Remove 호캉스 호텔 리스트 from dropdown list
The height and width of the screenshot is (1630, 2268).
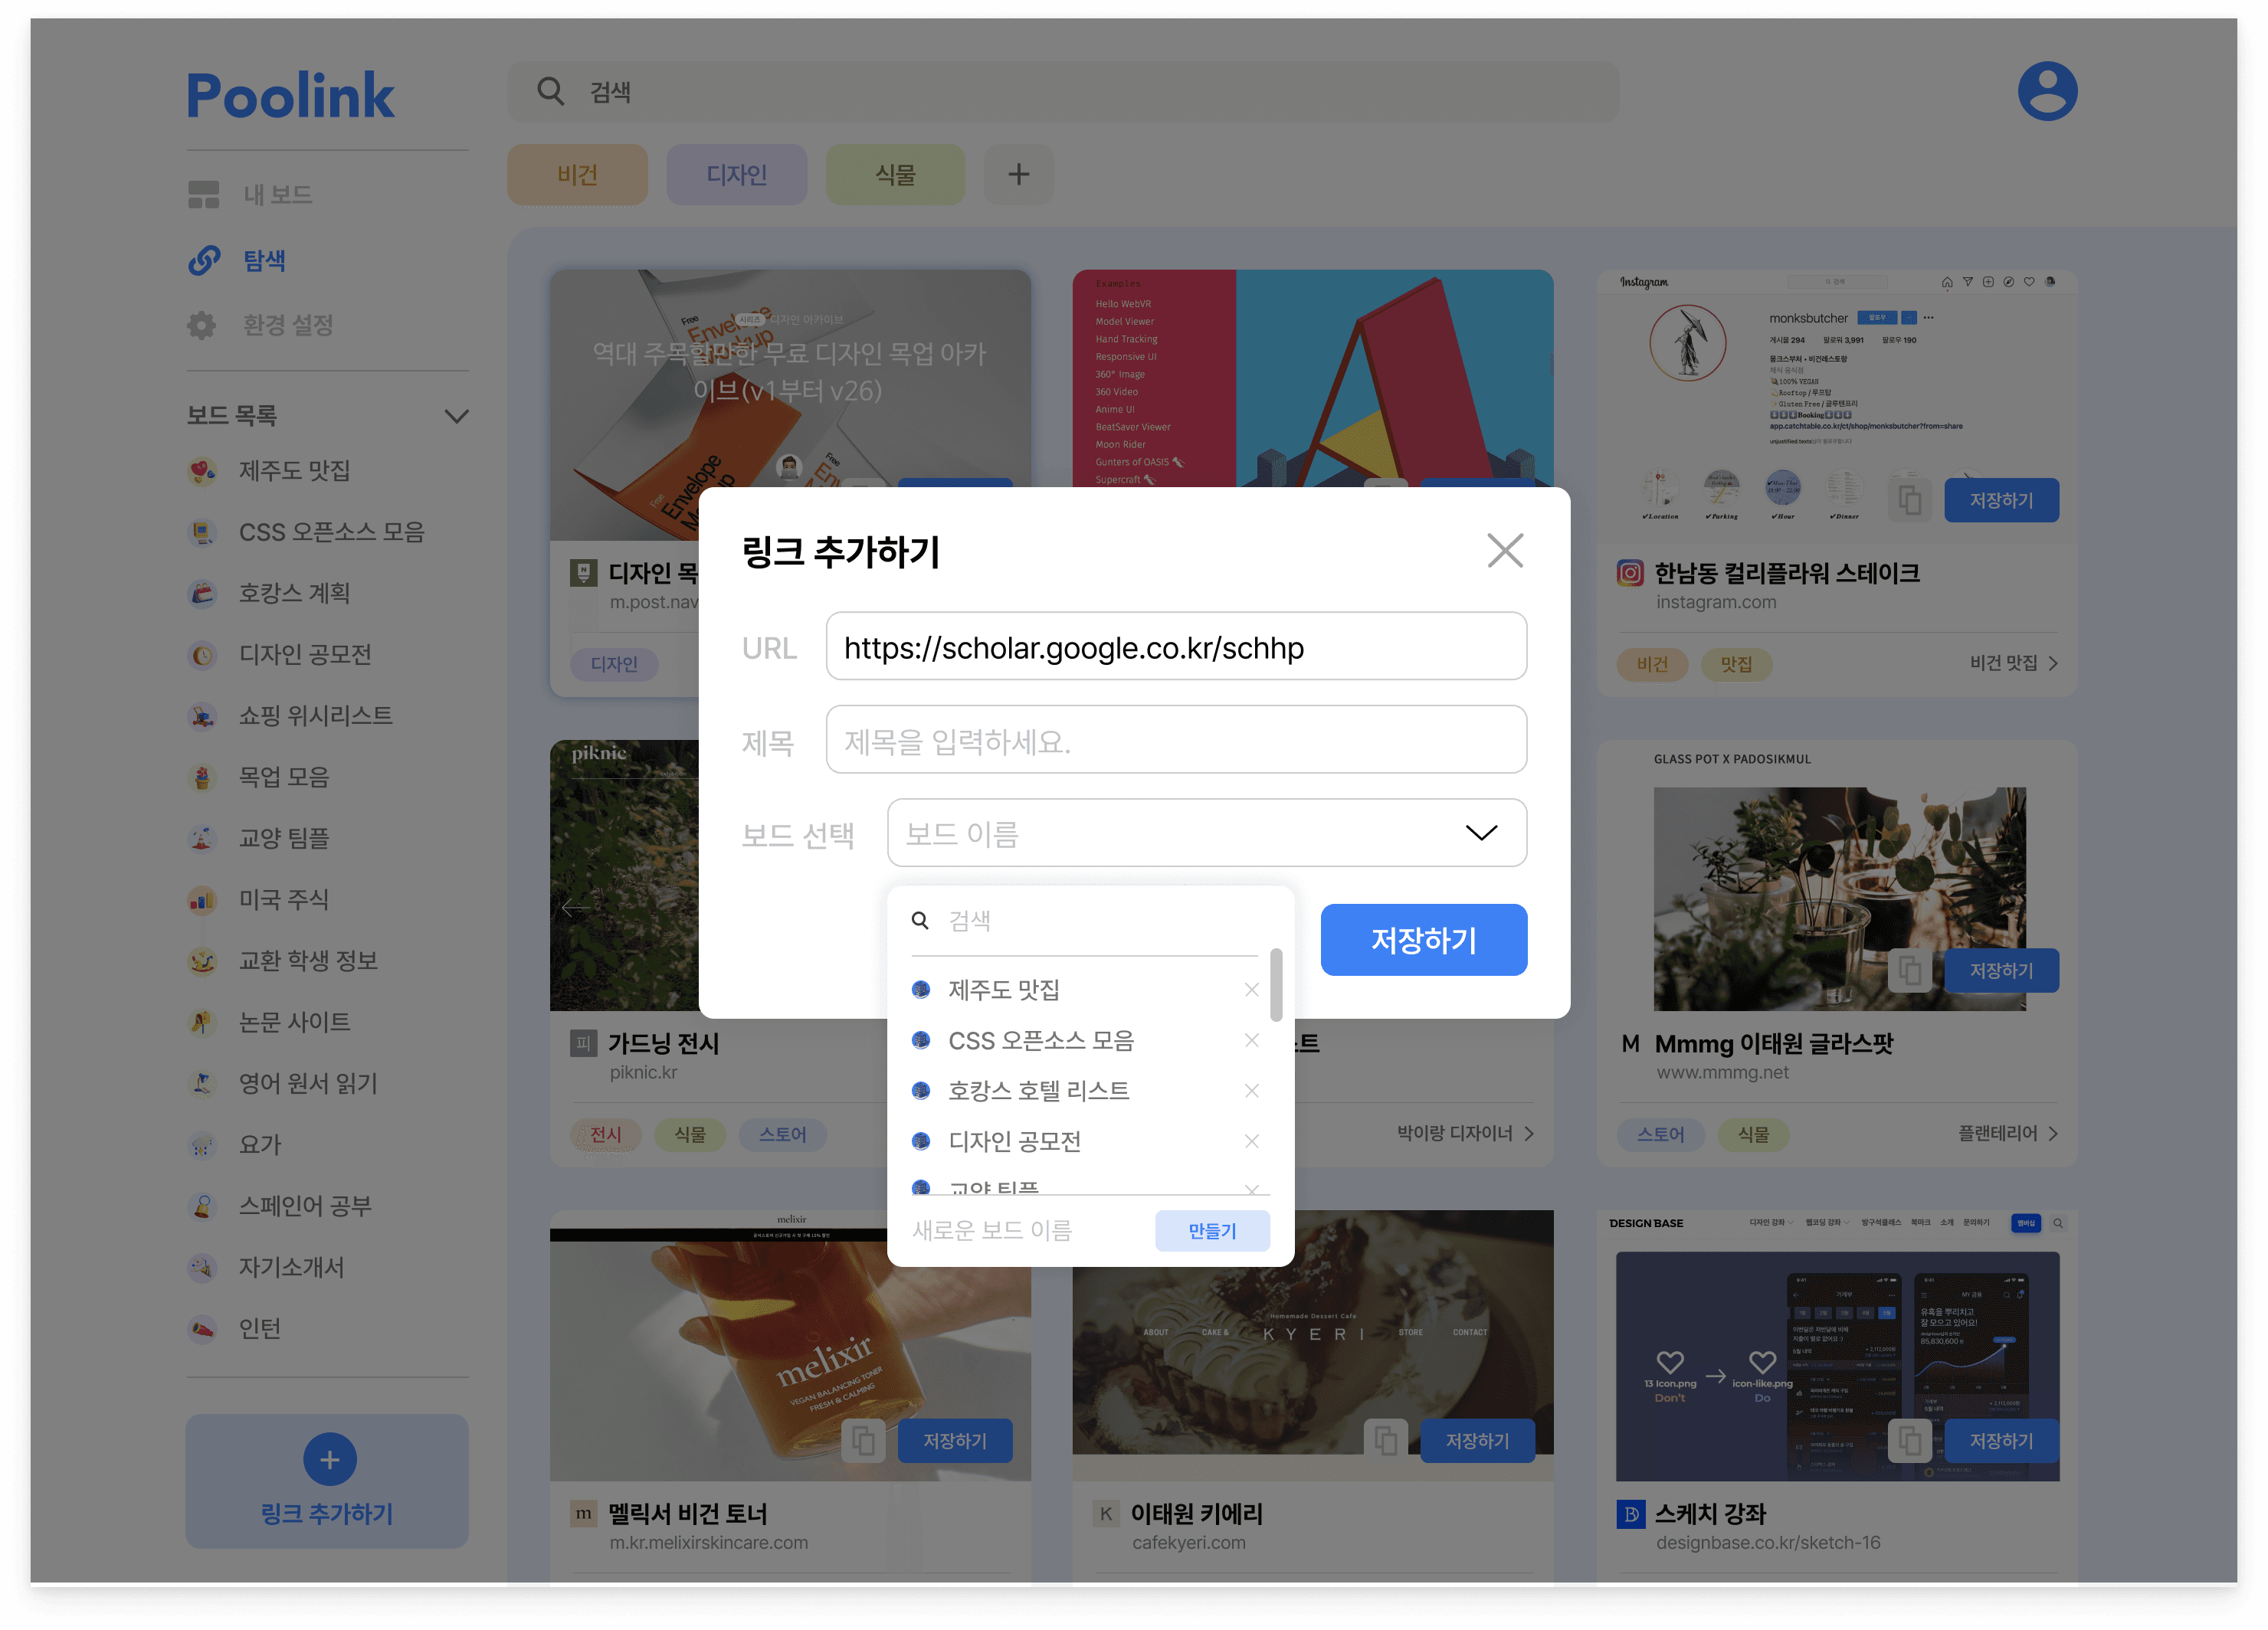pos(1251,1090)
